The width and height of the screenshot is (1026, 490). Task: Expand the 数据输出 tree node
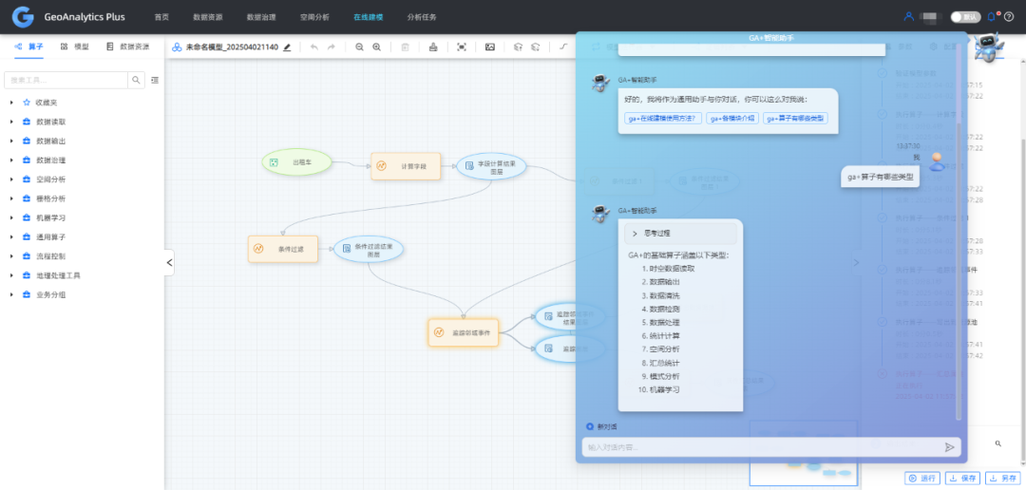click(11, 141)
